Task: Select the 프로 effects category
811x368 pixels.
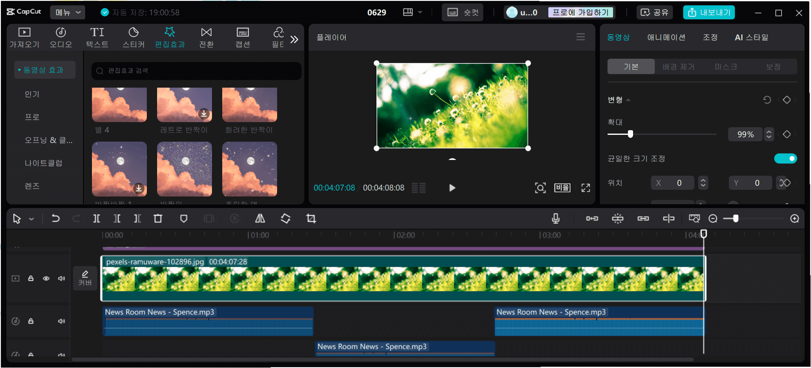Action: point(32,117)
